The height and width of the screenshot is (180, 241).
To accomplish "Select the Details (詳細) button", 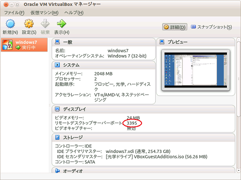I will pyautogui.click(x=175, y=27).
